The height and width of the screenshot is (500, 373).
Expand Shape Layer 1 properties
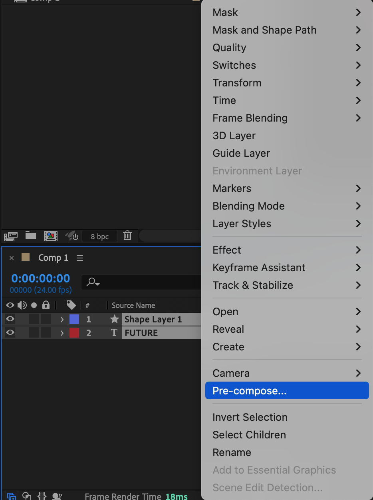pyautogui.click(x=62, y=319)
